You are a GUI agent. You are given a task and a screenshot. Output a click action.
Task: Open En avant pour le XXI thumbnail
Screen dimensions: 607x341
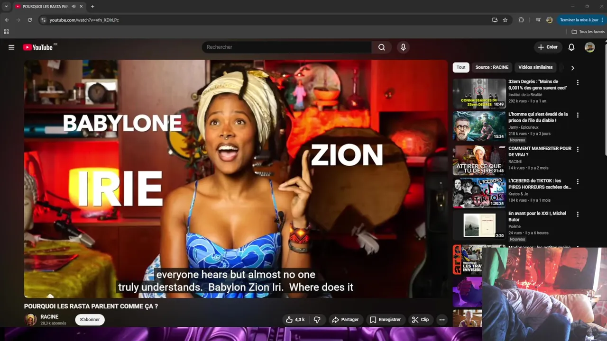coord(479,225)
